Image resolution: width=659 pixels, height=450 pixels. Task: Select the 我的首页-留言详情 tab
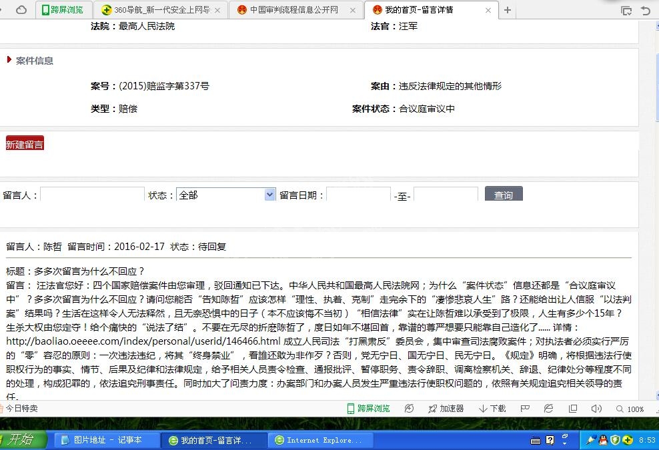431,9
